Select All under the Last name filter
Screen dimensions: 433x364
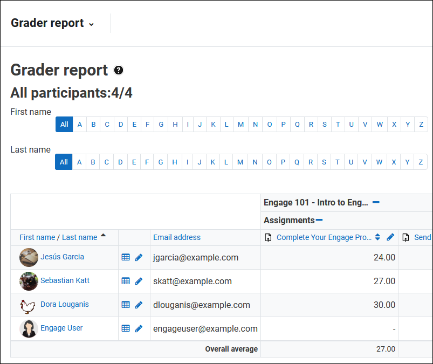[x=64, y=162]
